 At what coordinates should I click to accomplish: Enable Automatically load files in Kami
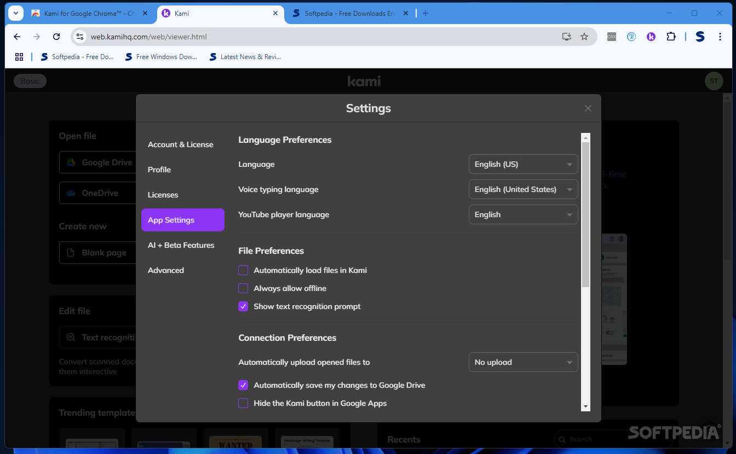(243, 270)
